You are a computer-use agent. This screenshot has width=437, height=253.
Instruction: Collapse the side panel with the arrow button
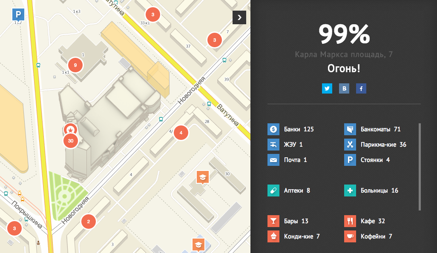pyautogui.click(x=239, y=17)
